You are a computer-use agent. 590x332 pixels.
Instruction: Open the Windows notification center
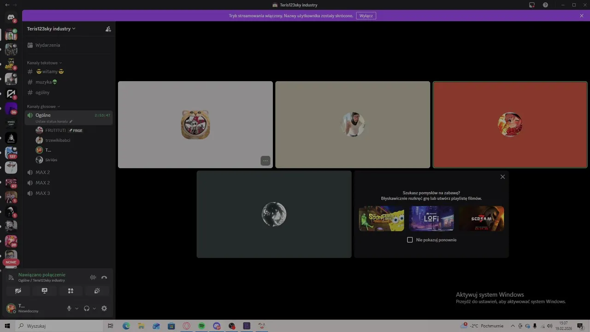(x=580, y=326)
